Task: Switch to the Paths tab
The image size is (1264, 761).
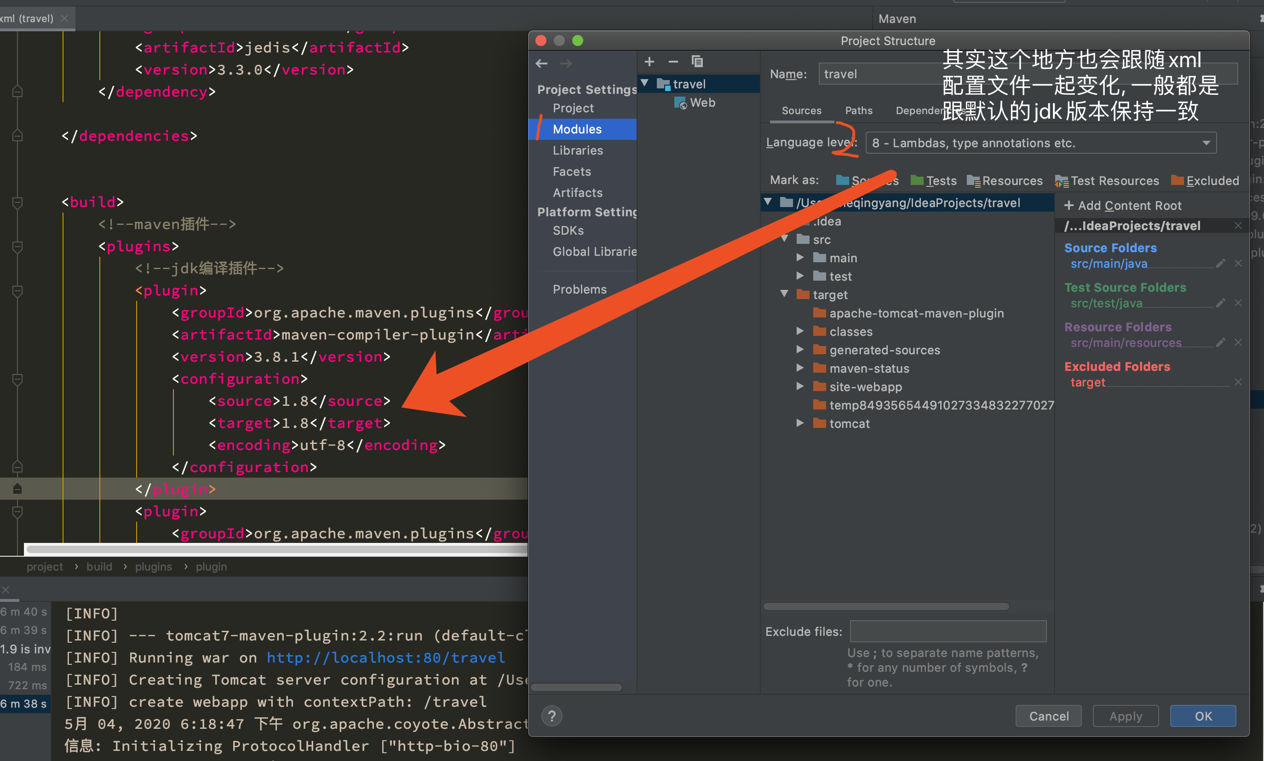Action: click(859, 110)
